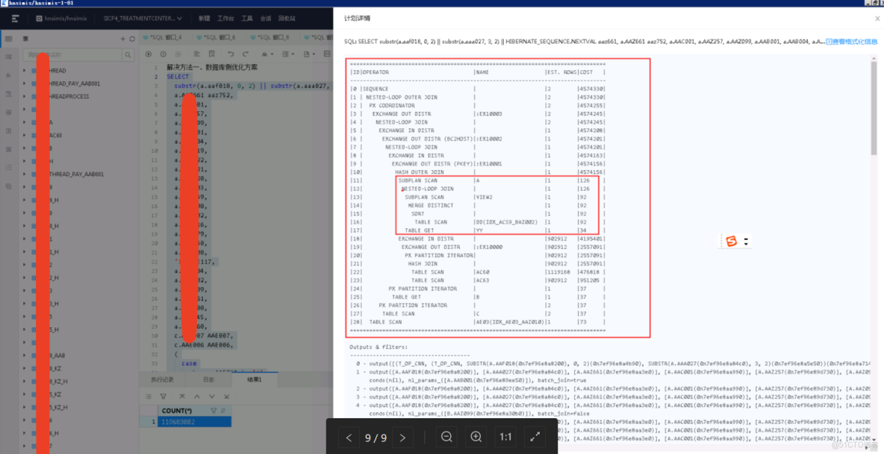Image resolution: width=884 pixels, height=454 pixels.
Task: Run the SQL query with the execute icon
Action: click(149, 54)
